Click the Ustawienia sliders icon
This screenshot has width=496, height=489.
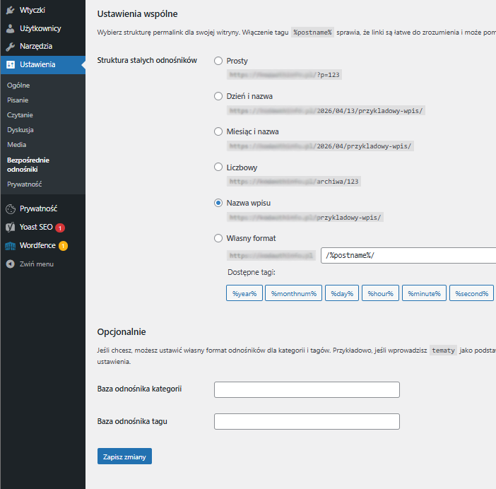11,65
